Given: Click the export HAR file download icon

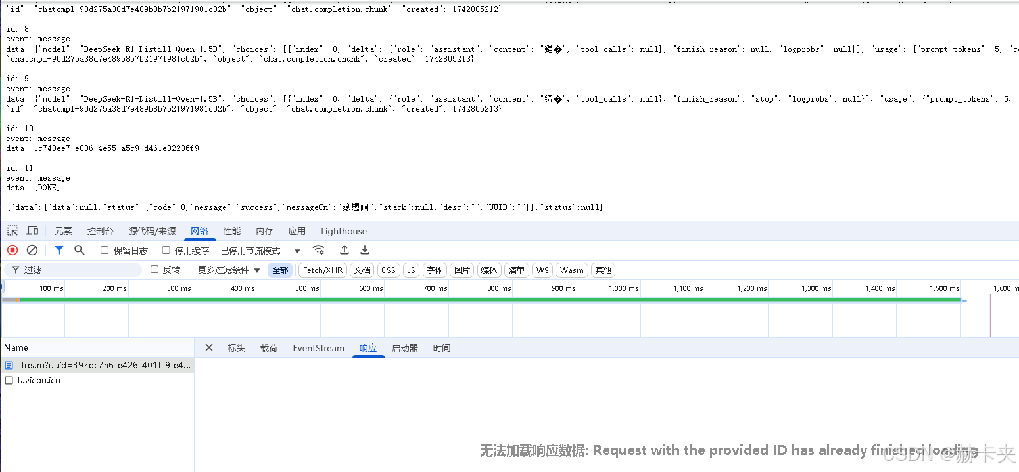Looking at the screenshot, I should 365,250.
